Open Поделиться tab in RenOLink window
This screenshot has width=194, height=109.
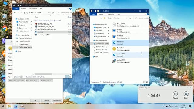coord(110,14)
